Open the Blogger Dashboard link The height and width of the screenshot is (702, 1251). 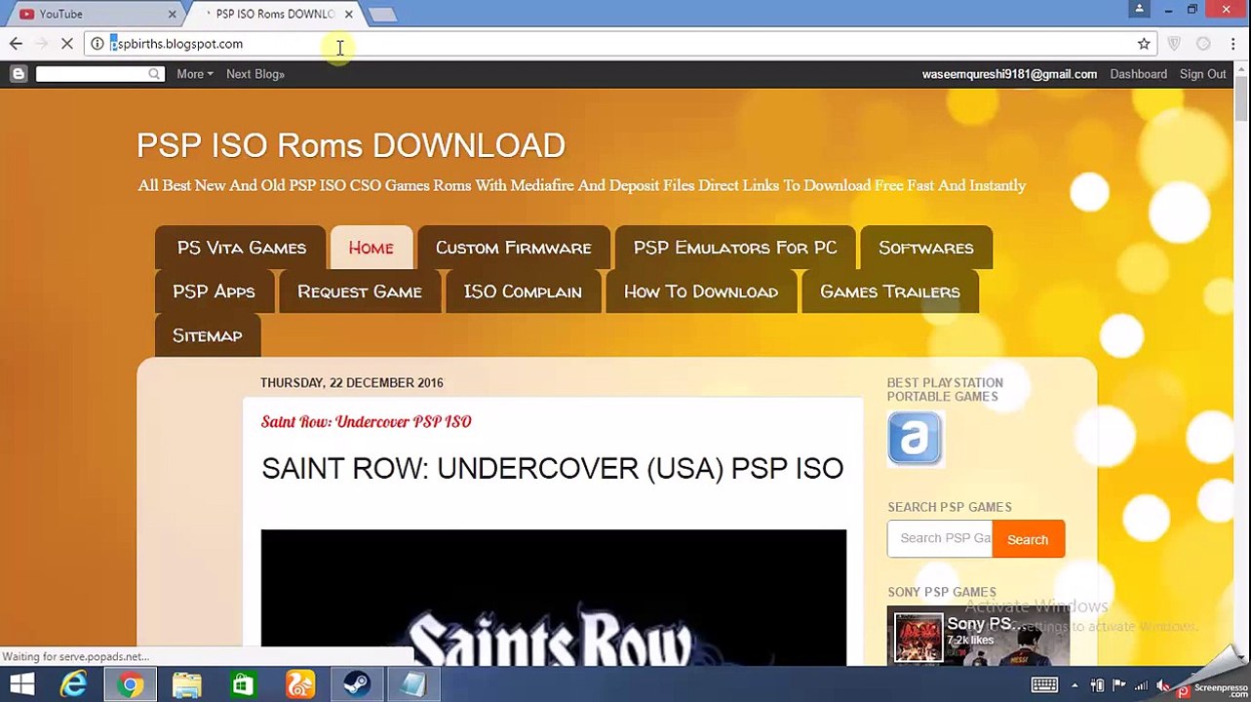1138,74
